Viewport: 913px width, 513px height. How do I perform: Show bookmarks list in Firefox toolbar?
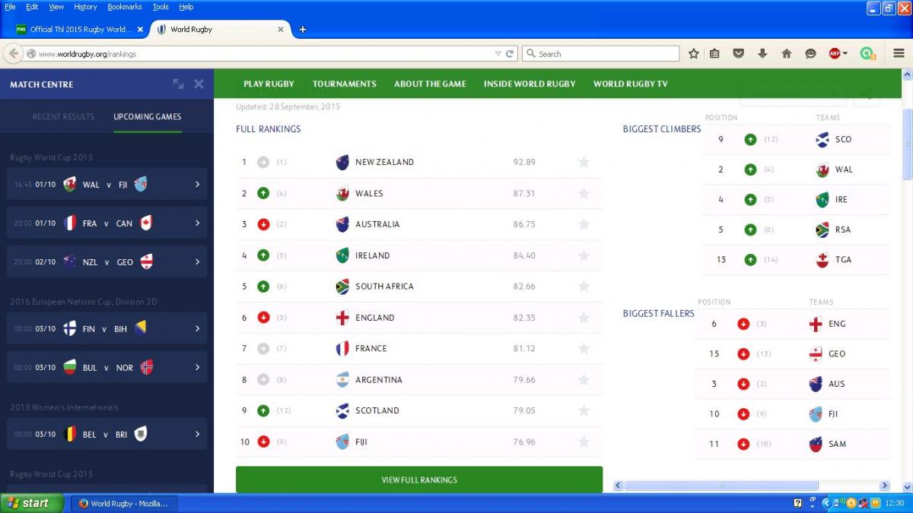pos(714,54)
